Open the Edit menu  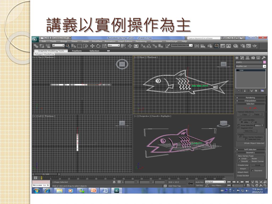point(44,41)
